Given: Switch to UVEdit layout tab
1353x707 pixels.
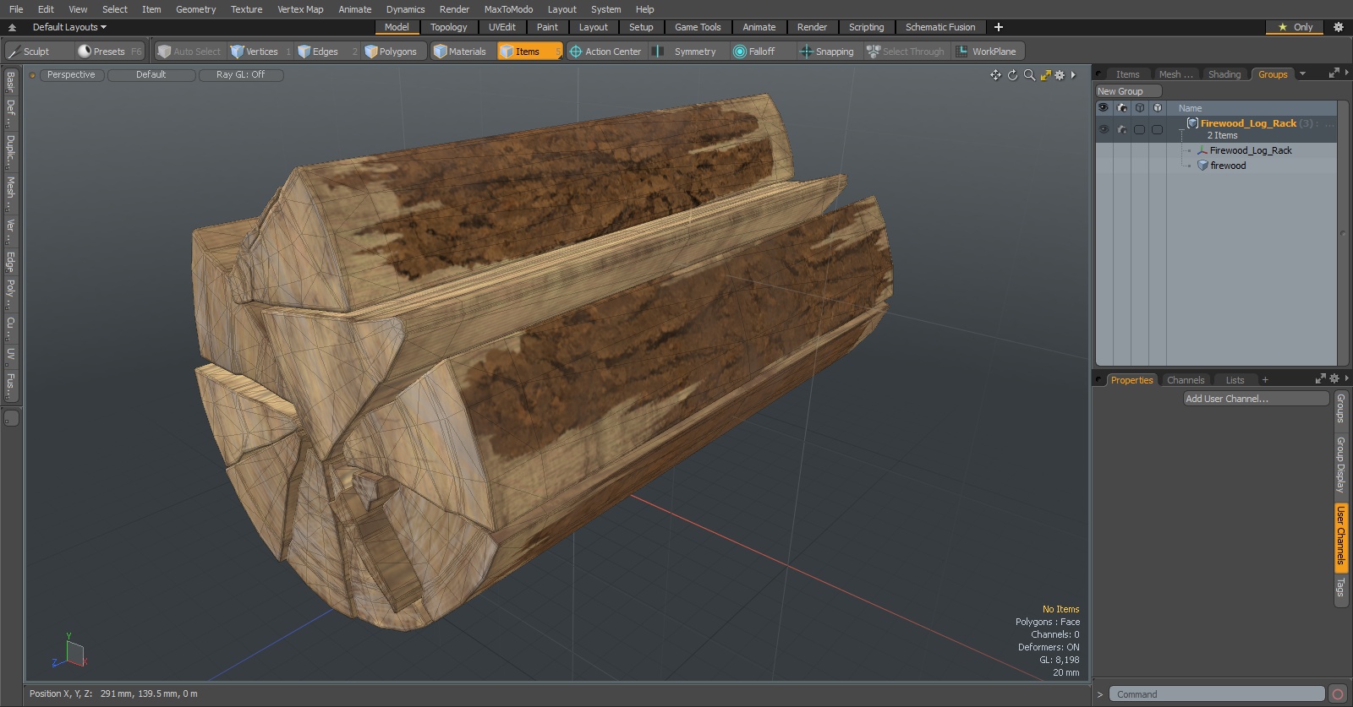Looking at the screenshot, I should tap(501, 27).
